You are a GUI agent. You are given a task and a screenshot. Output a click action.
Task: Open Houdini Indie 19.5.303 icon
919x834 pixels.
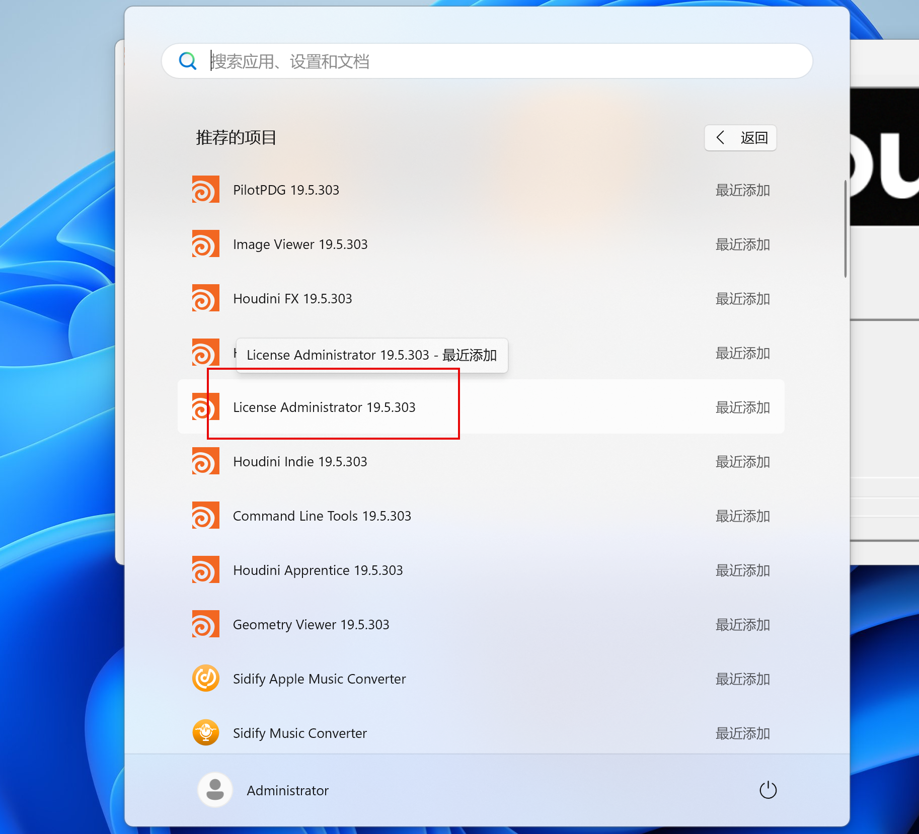point(205,461)
